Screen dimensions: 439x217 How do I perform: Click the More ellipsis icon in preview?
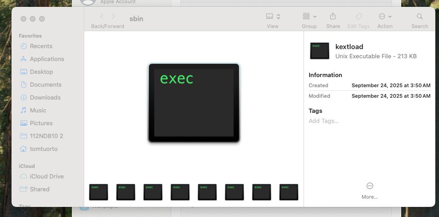[369, 186]
